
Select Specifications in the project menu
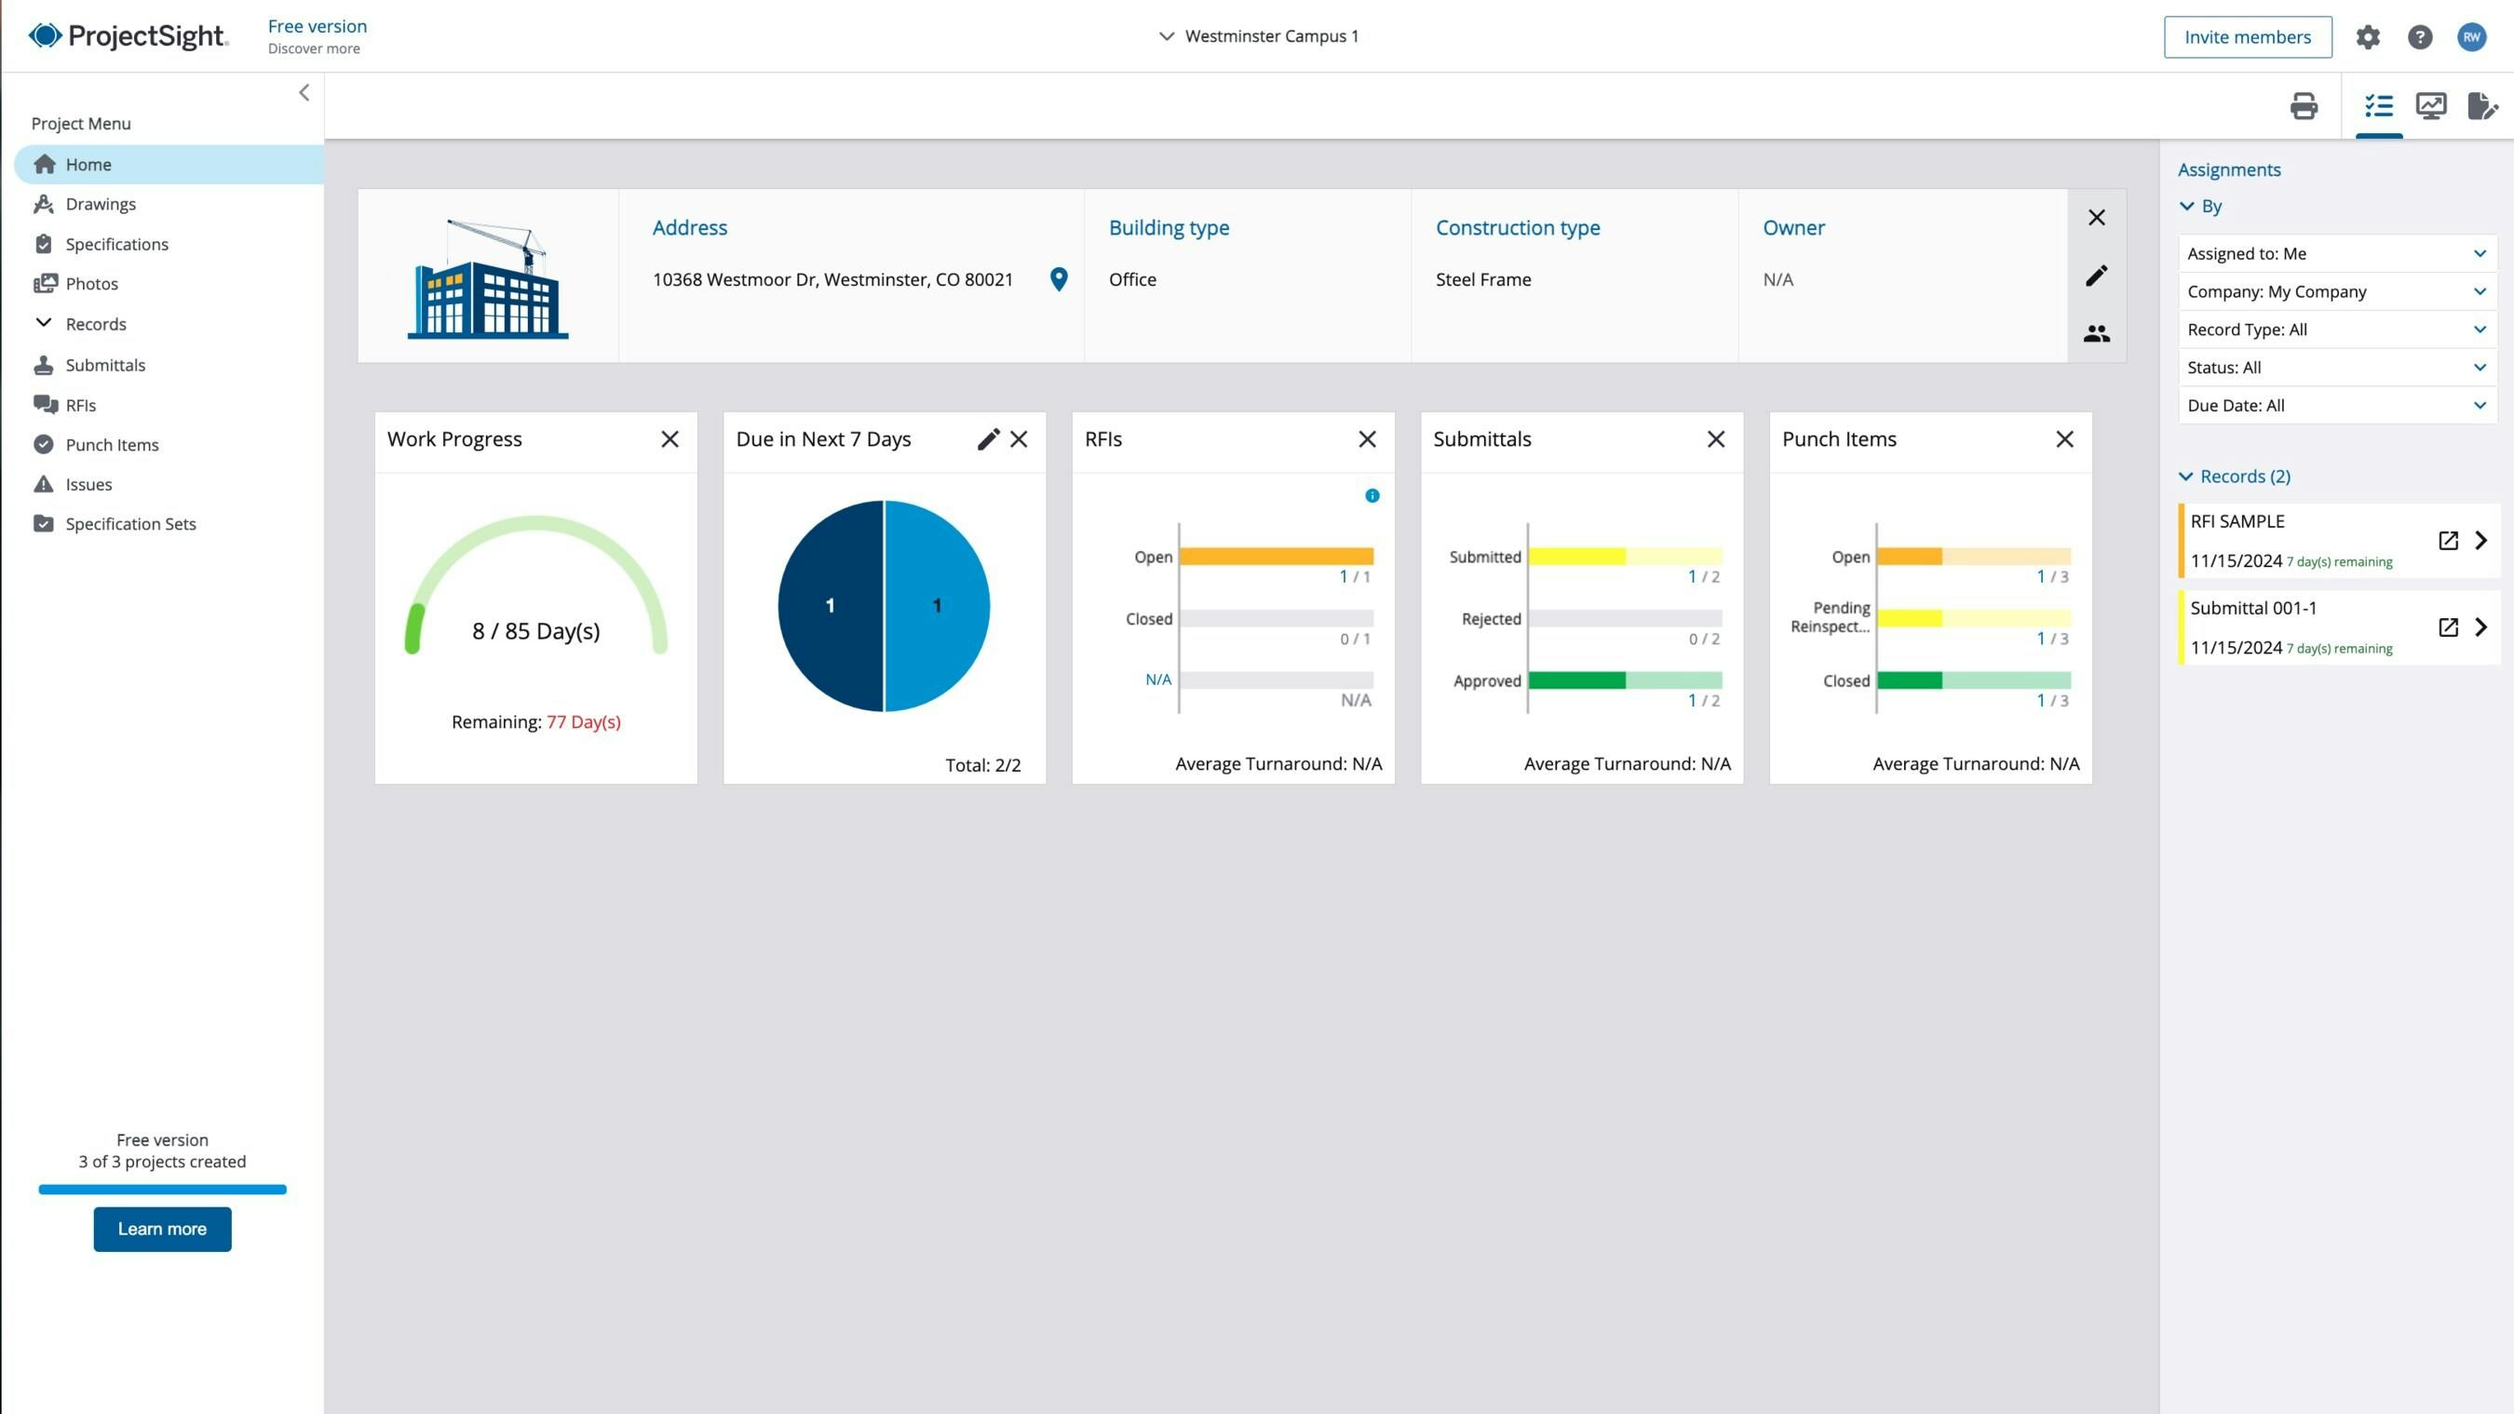[116, 244]
